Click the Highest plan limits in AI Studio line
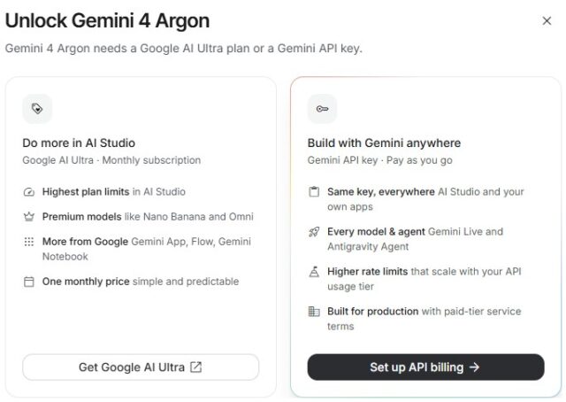The height and width of the screenshot is (402, 566). (114, 191)
